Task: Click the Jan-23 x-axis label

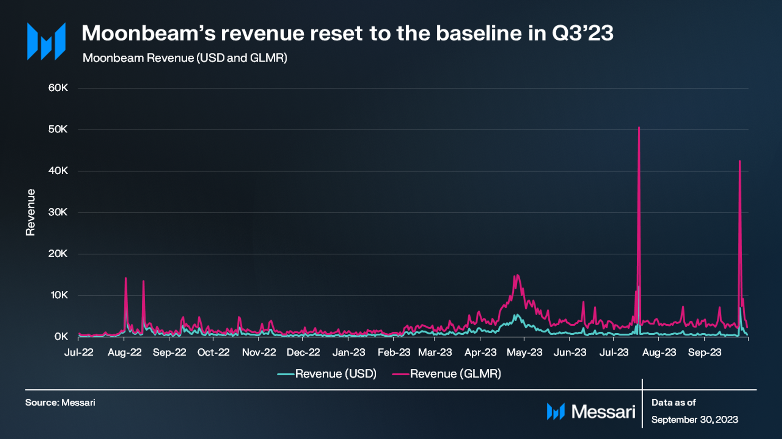Action: pos(349,352)
